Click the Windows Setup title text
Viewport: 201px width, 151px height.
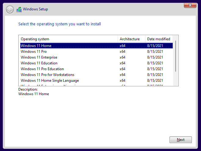click(x=35, y=9)
